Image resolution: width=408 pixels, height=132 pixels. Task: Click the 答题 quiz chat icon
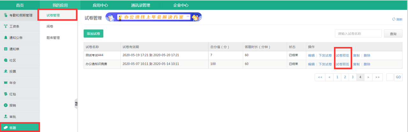coord(6,128)
